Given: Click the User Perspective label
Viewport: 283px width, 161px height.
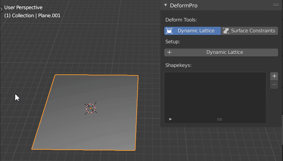Looking at the screenshot, I should coord(23,7).
